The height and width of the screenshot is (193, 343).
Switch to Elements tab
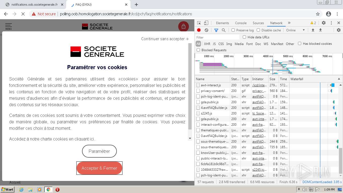[x=222, y=23]
